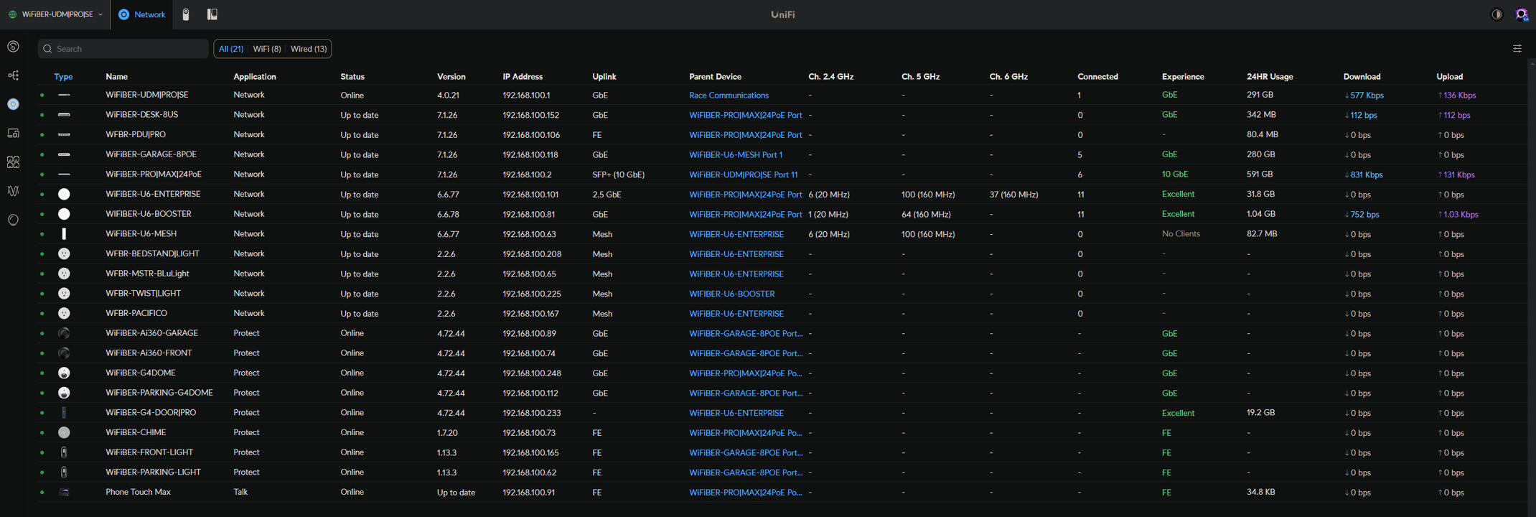This screenshot has height=517, width=1536.
Task: Click the WiFiBER-U6-ENTERPRISE access point icon
Action: click(x=64, y=194)
